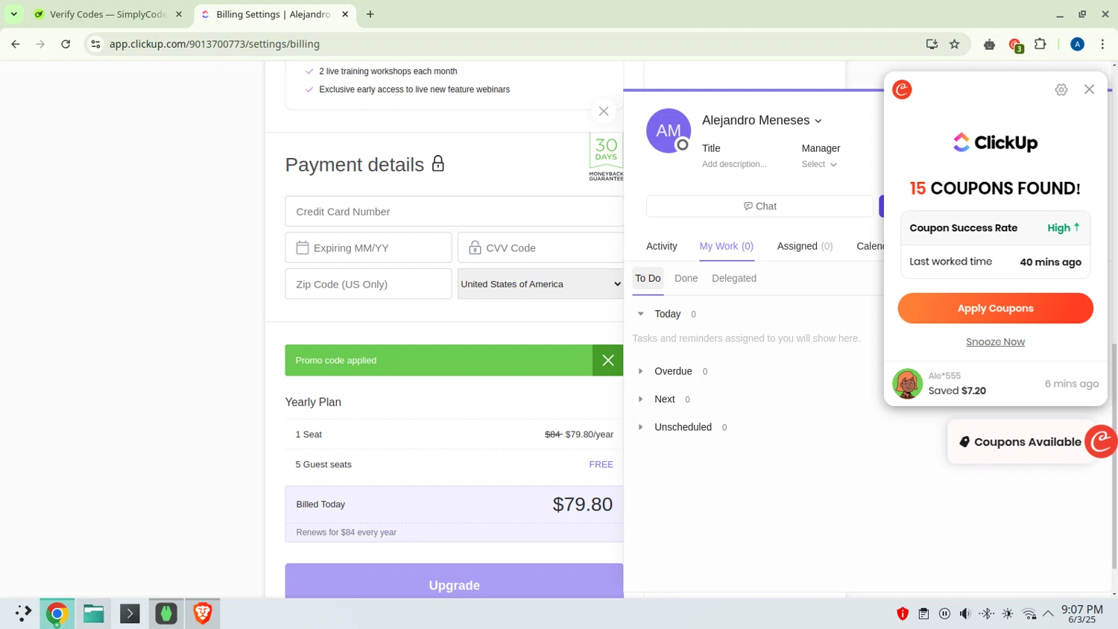Click the SimplyCodes logo in popup
Viewport: 1118px width, 629px height.
(x=902, y=89)
